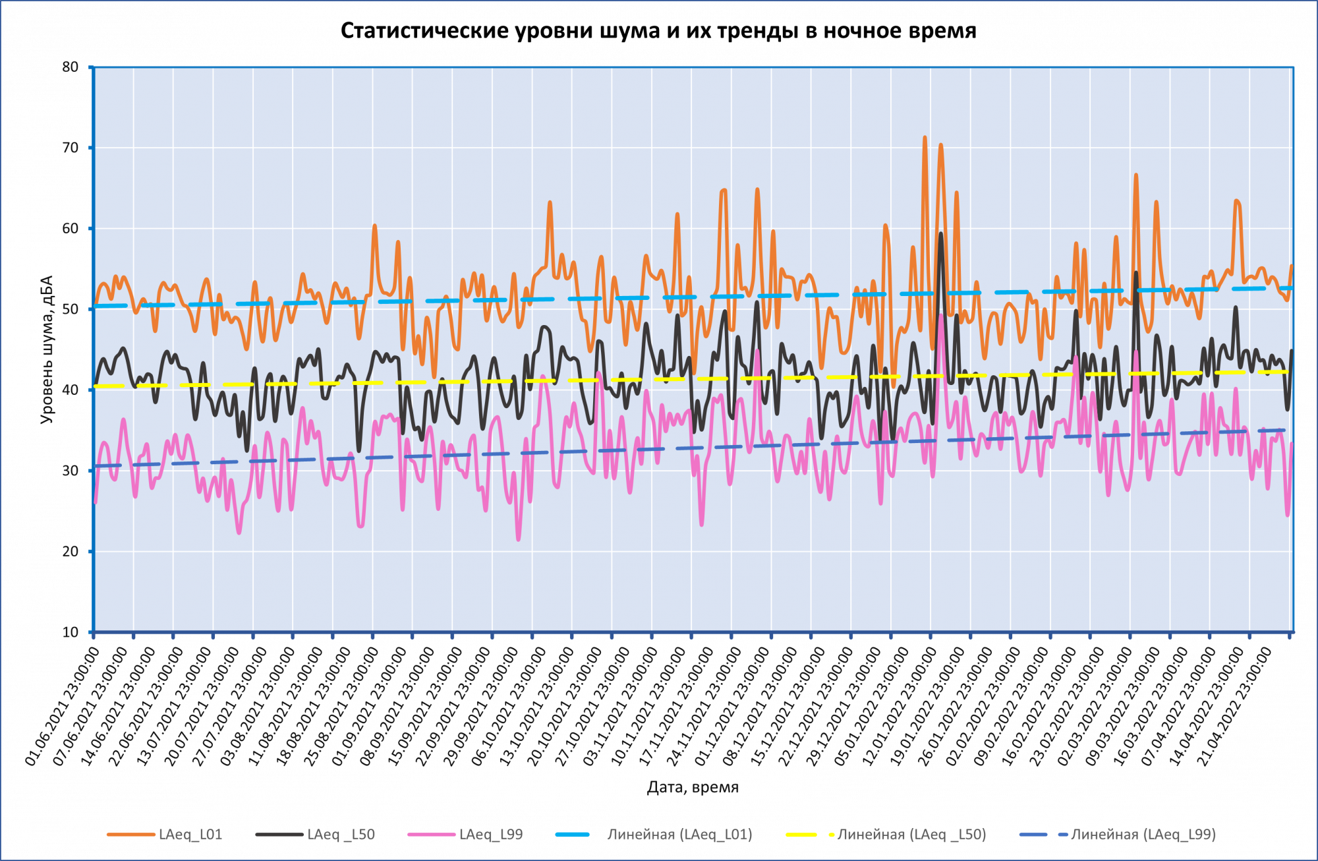Click the dark-blue dashed legend key for the L99 trendline
The width and height of the screenshot is (1318, 861).
pyautogui.click(x=1043, y=835)
